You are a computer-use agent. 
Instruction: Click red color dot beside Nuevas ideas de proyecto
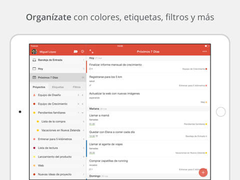coord(34,174)
